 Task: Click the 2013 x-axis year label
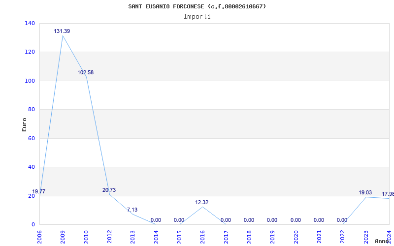click(132, 237)
